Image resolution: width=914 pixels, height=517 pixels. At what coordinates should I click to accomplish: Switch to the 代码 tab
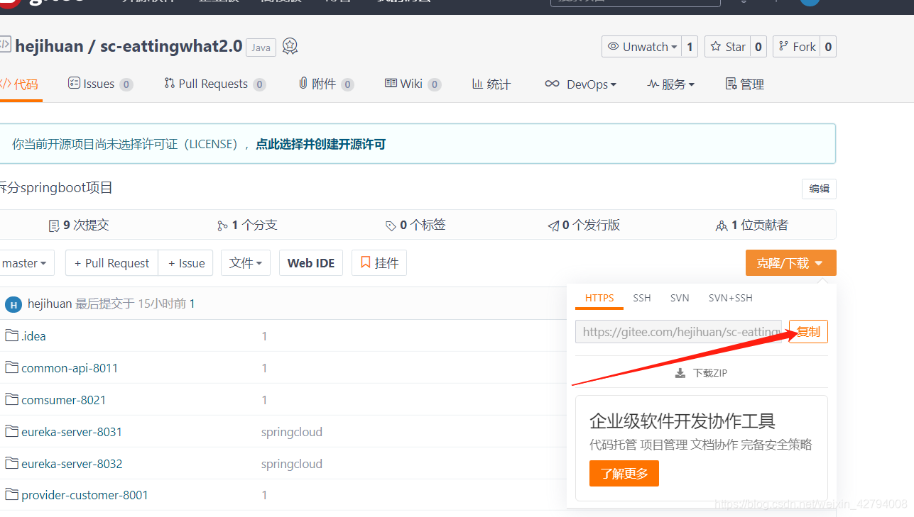pyautogui.click(x=20, y=84)
